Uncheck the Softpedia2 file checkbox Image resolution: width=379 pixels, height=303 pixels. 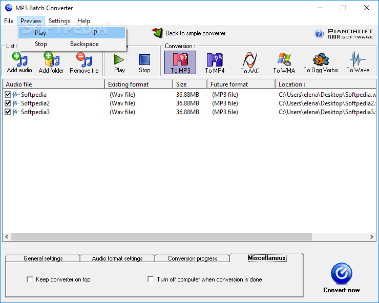click(x=8, y=103)
